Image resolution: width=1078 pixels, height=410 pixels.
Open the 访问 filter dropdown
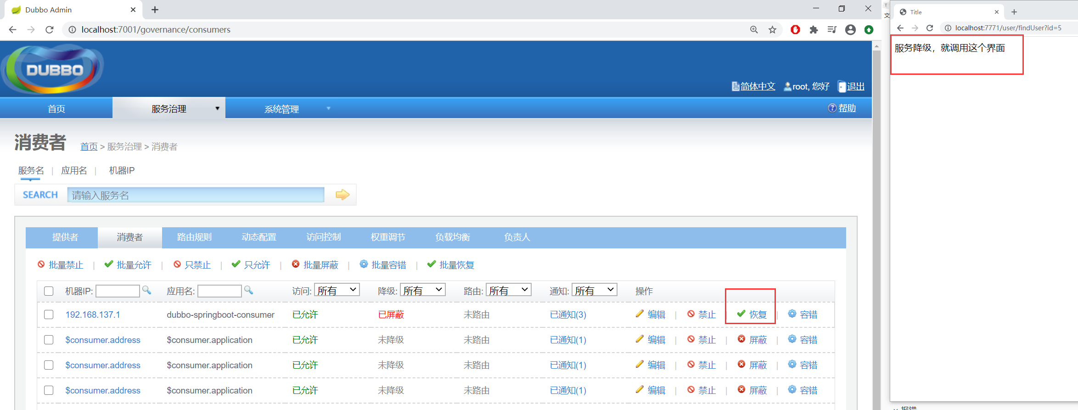(337, 290)
